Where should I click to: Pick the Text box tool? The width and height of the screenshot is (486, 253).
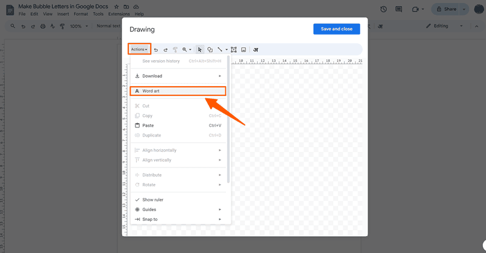tap(234, 49)
